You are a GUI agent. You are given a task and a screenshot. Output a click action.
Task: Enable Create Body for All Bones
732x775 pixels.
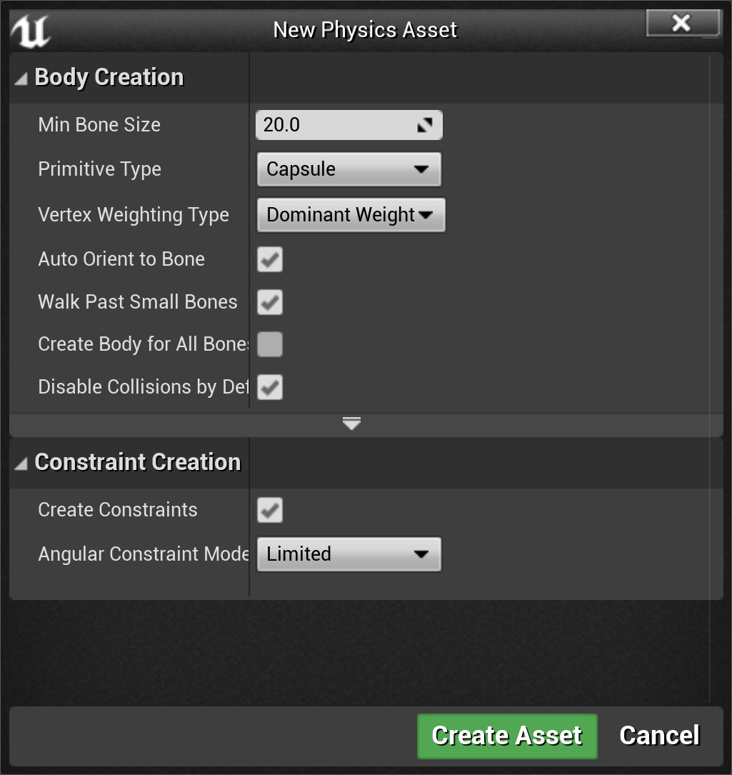point(269,344)
